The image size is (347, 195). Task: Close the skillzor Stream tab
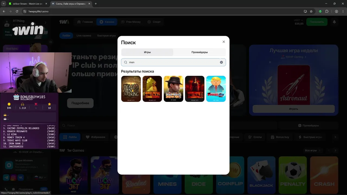[46, 4]
